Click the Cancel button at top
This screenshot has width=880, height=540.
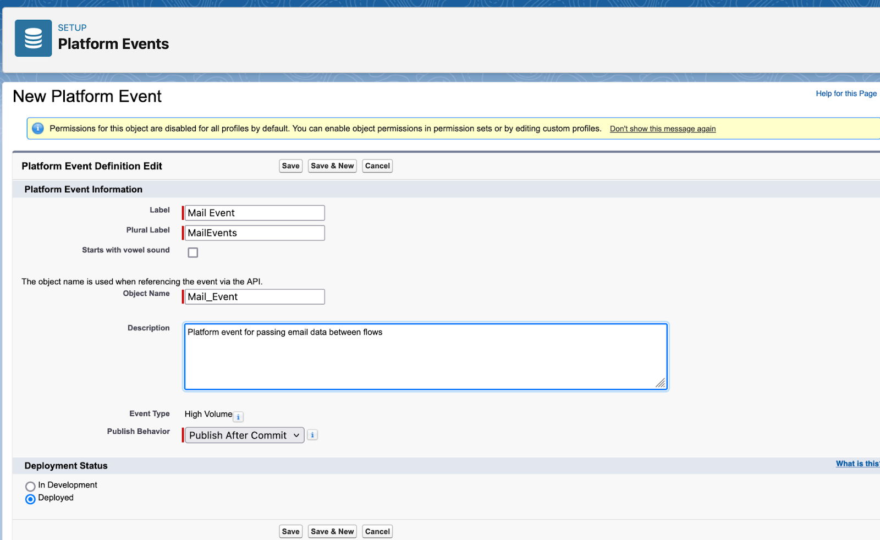click(377, 166)
